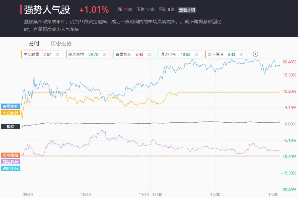Click the 13:00 marker on time axis
This screenshot has height=198, width=298.
point(157,194)
